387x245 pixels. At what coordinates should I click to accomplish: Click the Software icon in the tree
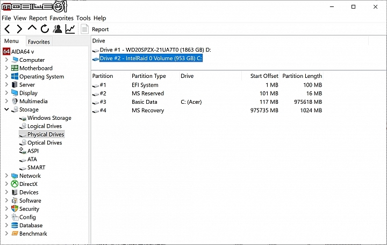pyautogui.click(x=15, y=200)
